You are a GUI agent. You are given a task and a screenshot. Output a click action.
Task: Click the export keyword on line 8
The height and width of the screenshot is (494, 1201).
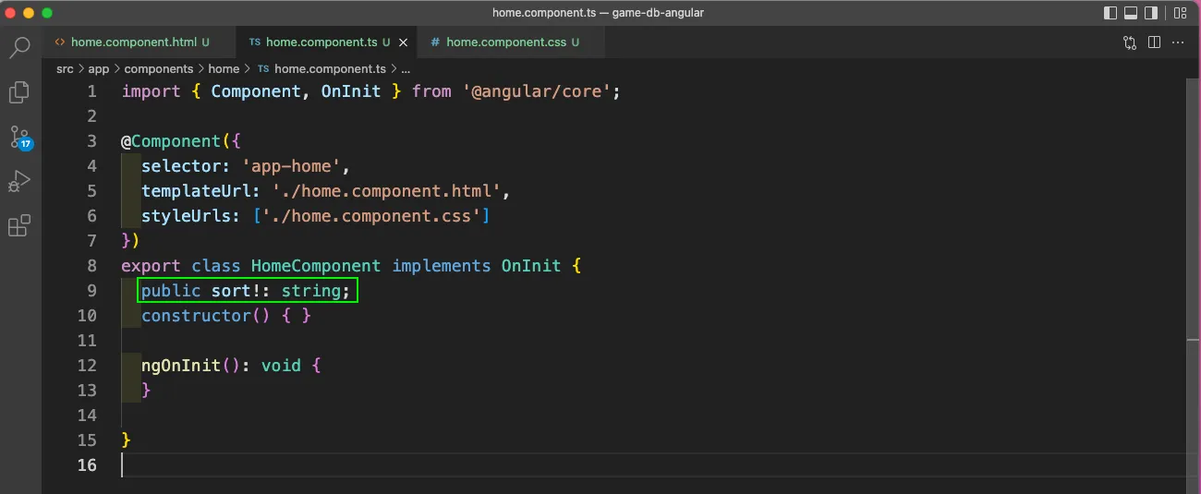click(151, 266)
